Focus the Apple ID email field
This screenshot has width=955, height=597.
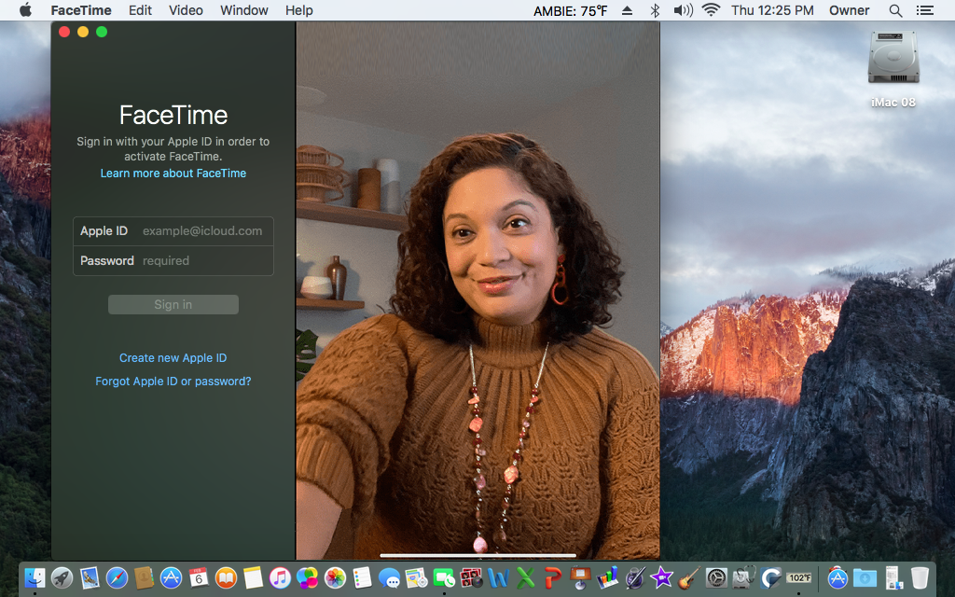tap(173, 231)
